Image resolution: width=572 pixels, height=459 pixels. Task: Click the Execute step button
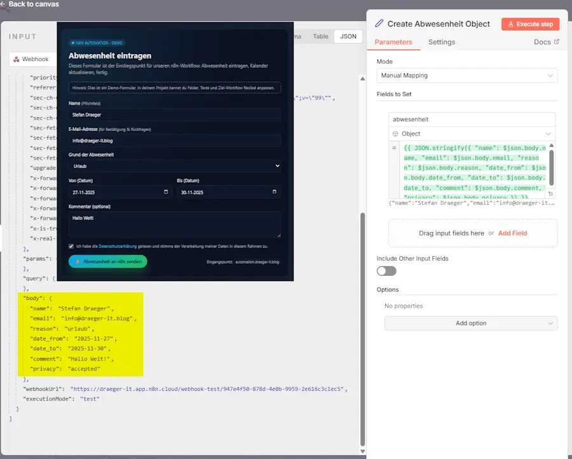coord(530,24)
